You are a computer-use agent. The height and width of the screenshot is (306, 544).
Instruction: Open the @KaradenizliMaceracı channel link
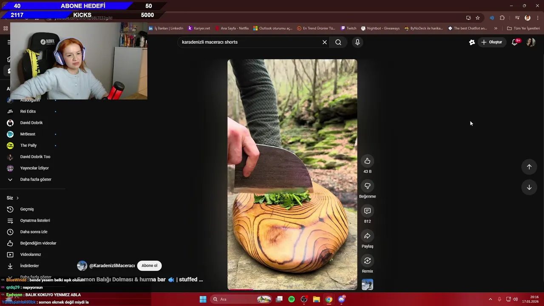112,266
